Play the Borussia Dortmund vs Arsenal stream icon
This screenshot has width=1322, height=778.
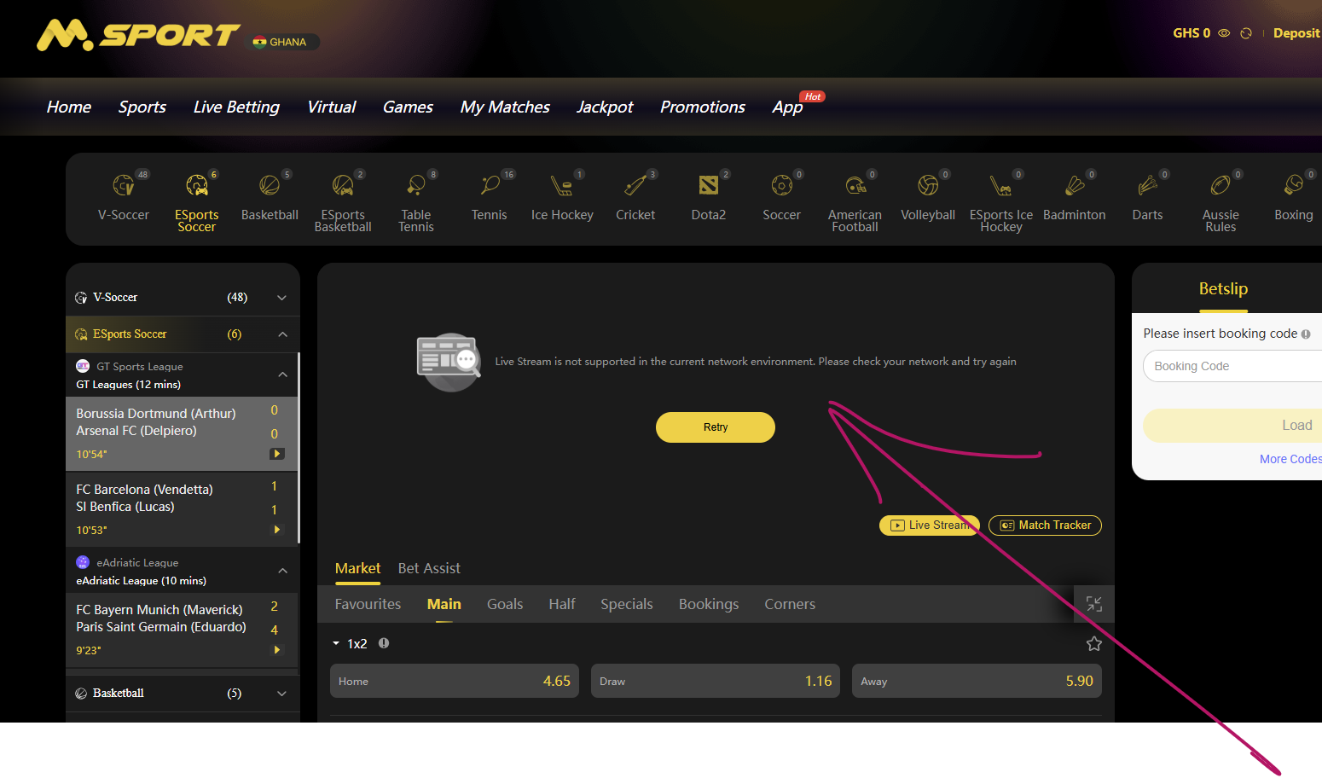pos(277,454)
